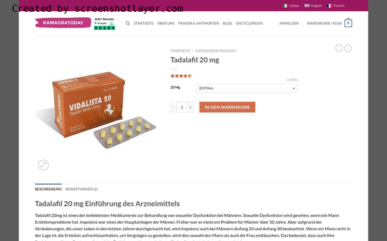This screenshot has width=387, height=241.
Task: Open the 20 Pillen quantity dropdown
Action: tap(247, 88)
